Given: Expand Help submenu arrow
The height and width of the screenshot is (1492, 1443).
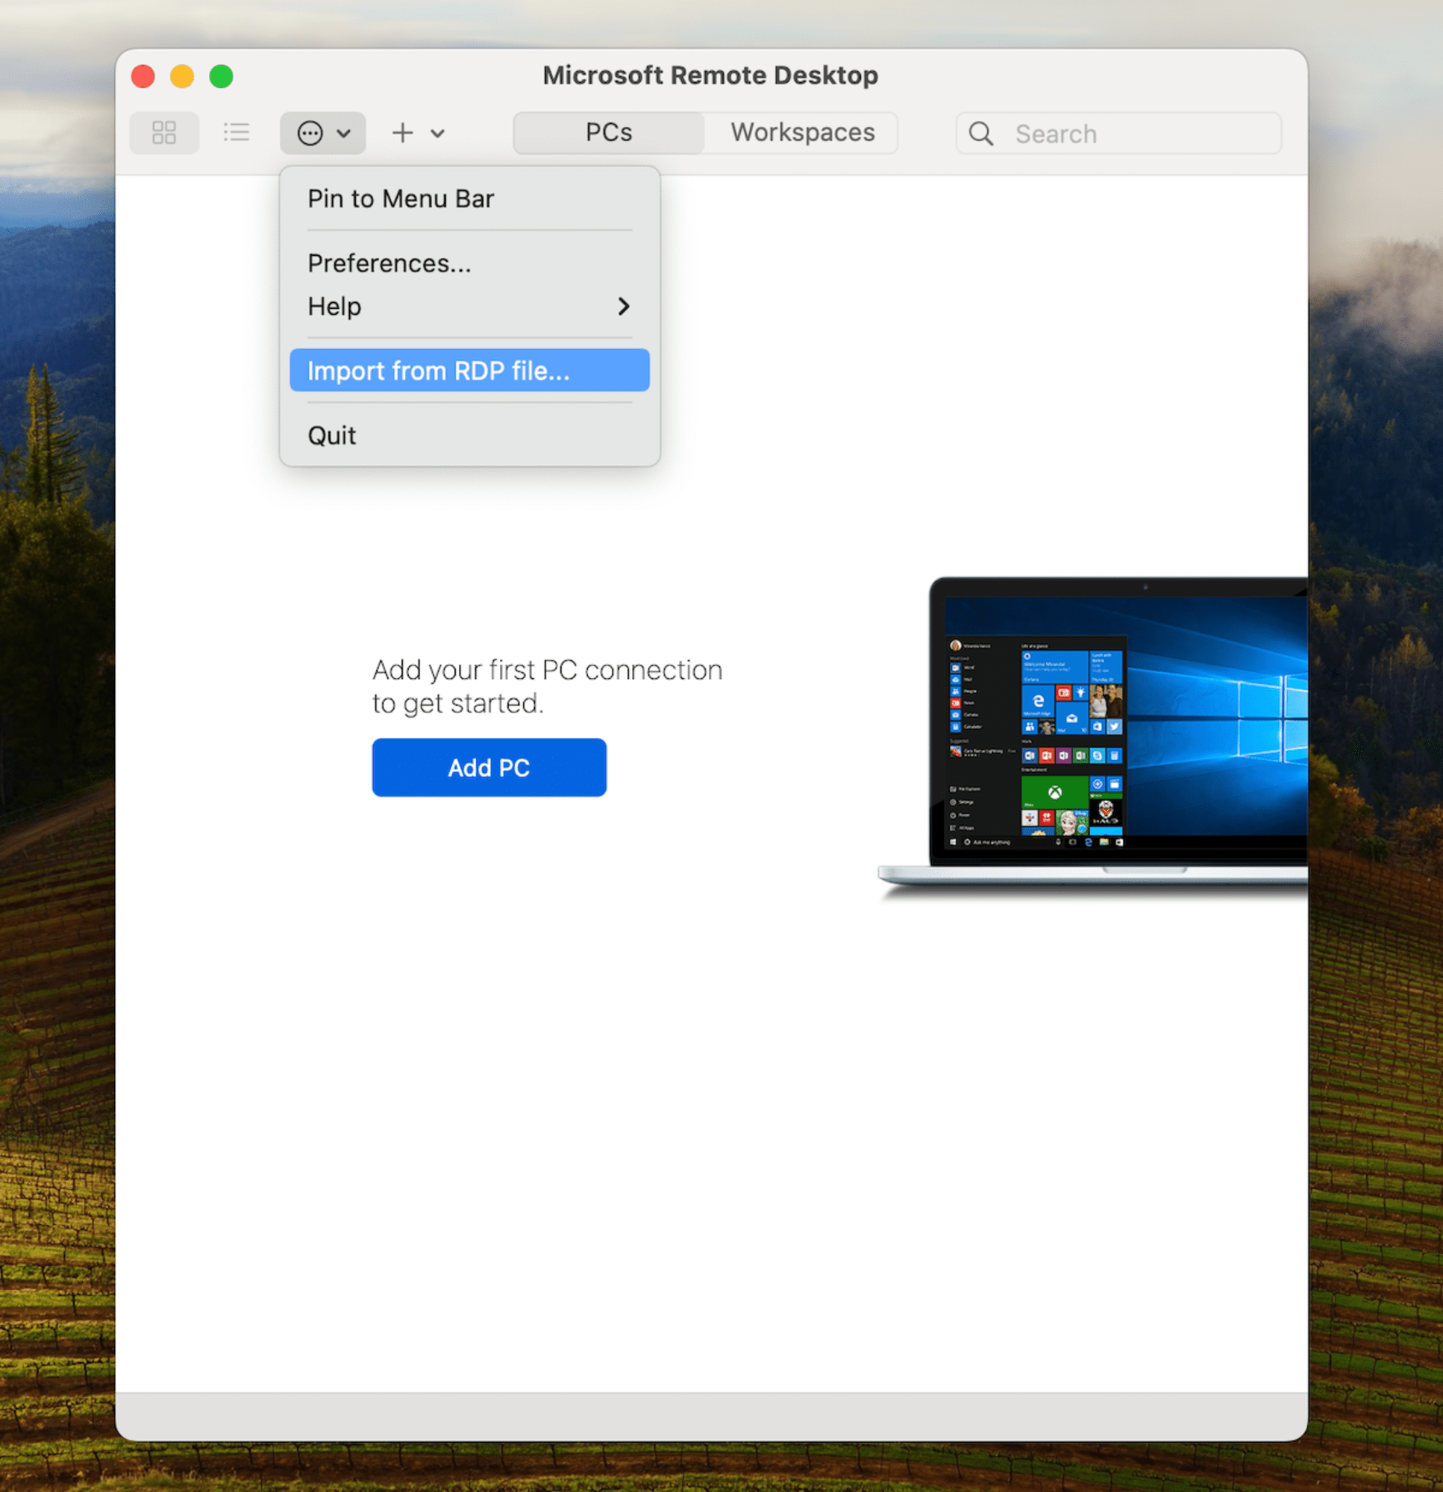Looking at the screenshot, I should click(624, 307).
